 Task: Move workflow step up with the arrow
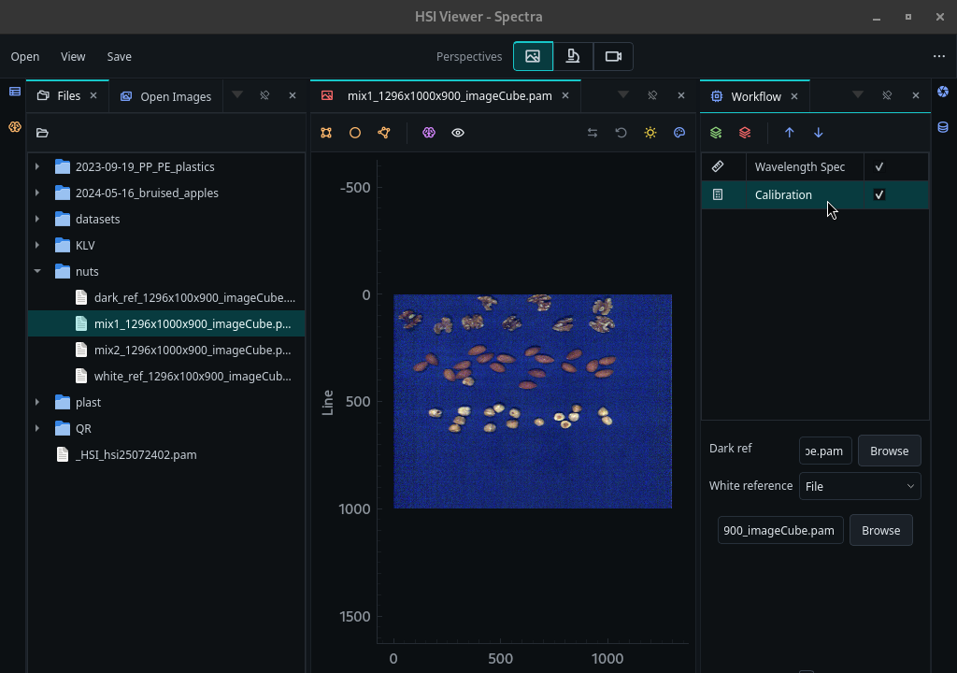789,133
